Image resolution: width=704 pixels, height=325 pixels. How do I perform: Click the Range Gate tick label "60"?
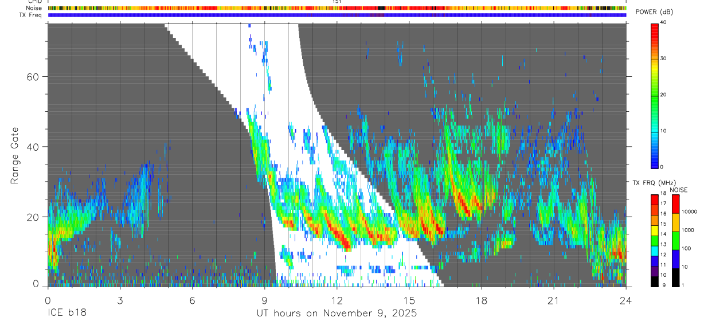[33, 77]
